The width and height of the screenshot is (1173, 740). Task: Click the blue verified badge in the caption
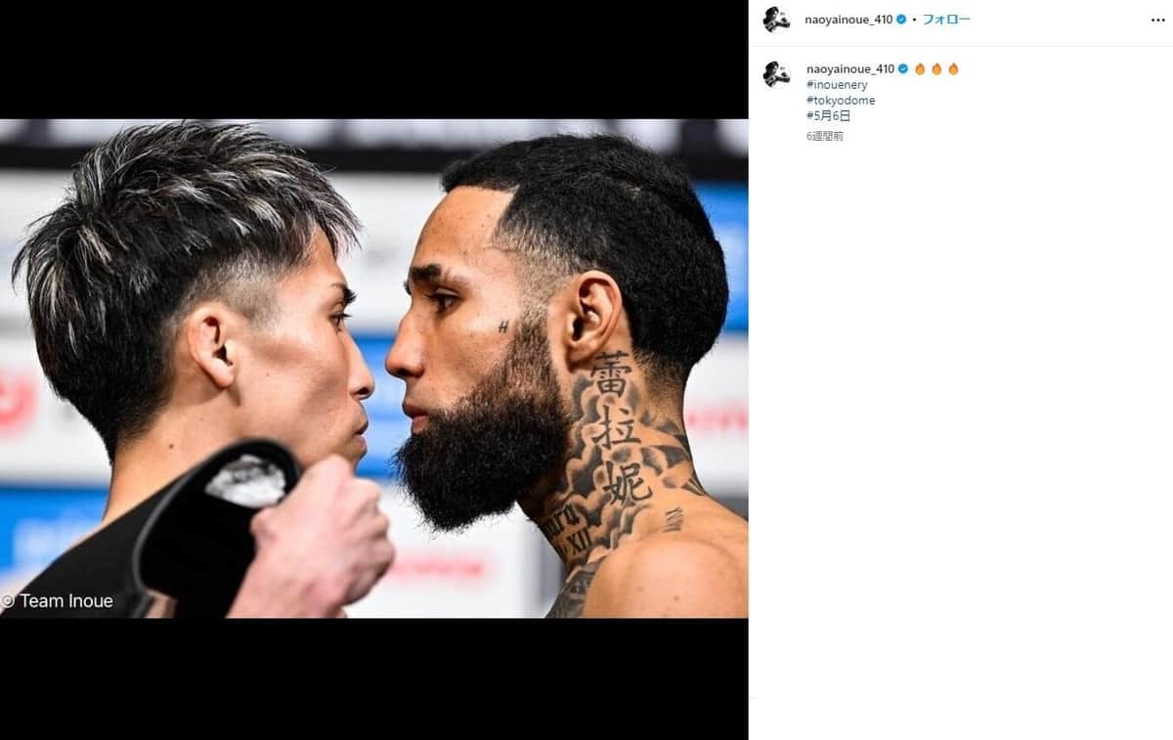[903, 69]
